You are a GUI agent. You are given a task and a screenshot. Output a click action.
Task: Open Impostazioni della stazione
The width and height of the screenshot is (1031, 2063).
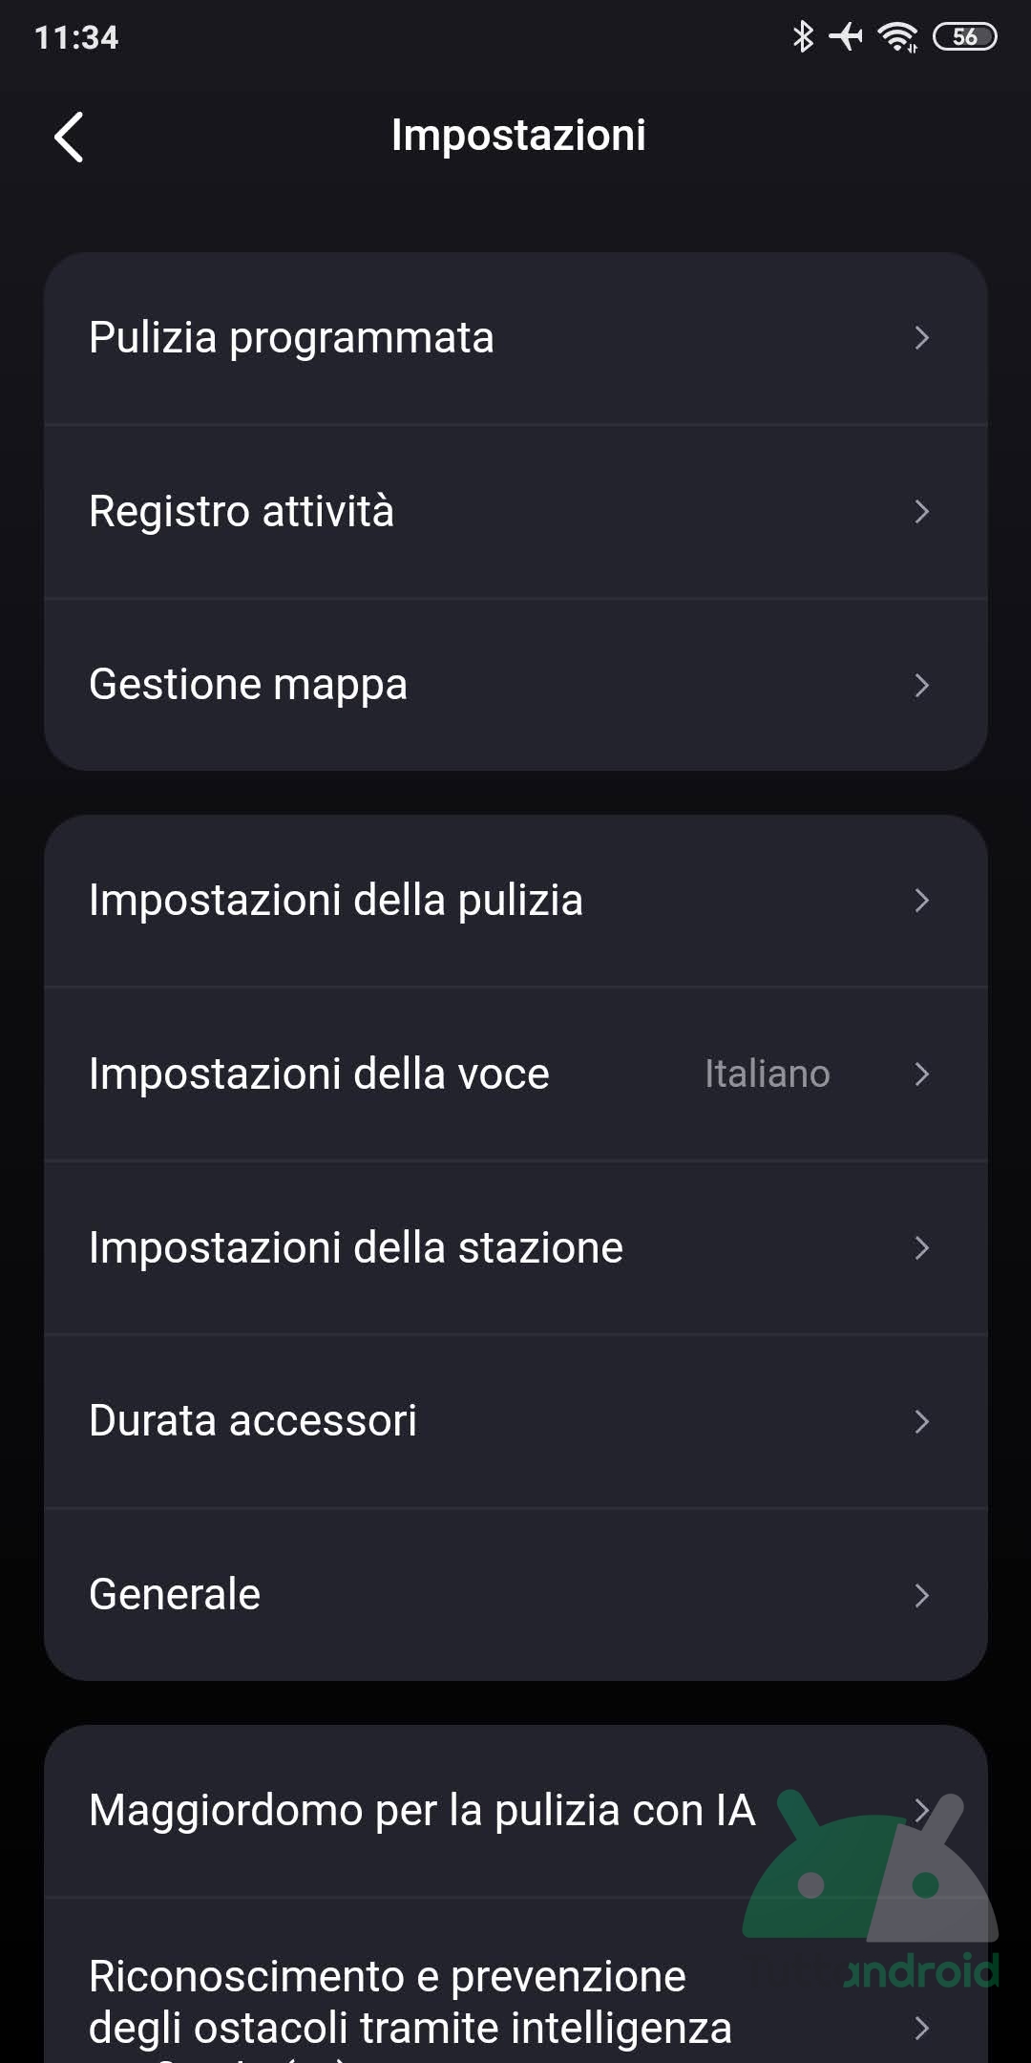(356, 1247)
